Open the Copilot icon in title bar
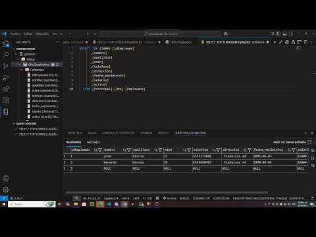Screen dimensions: 316x237 [226, 34]
